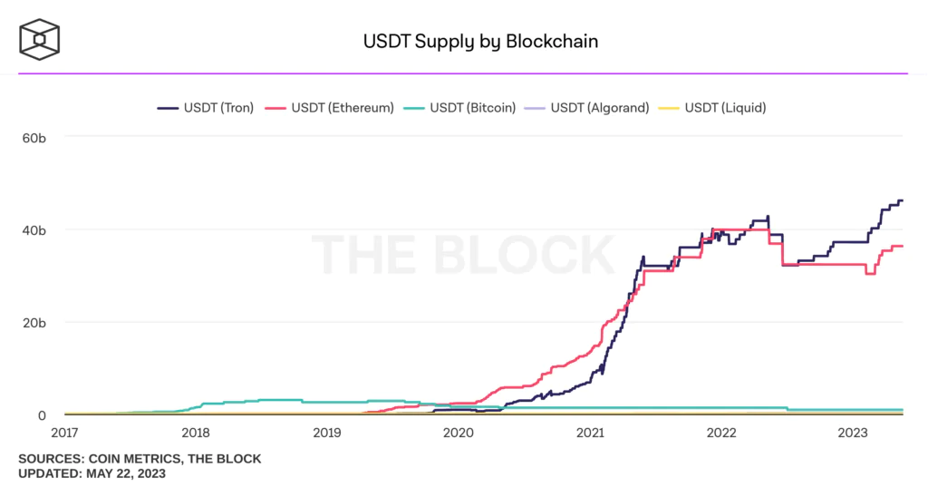Click the lavender Algorand legend swatch
The width and height of the screenshot is (928, 487).
535,109
